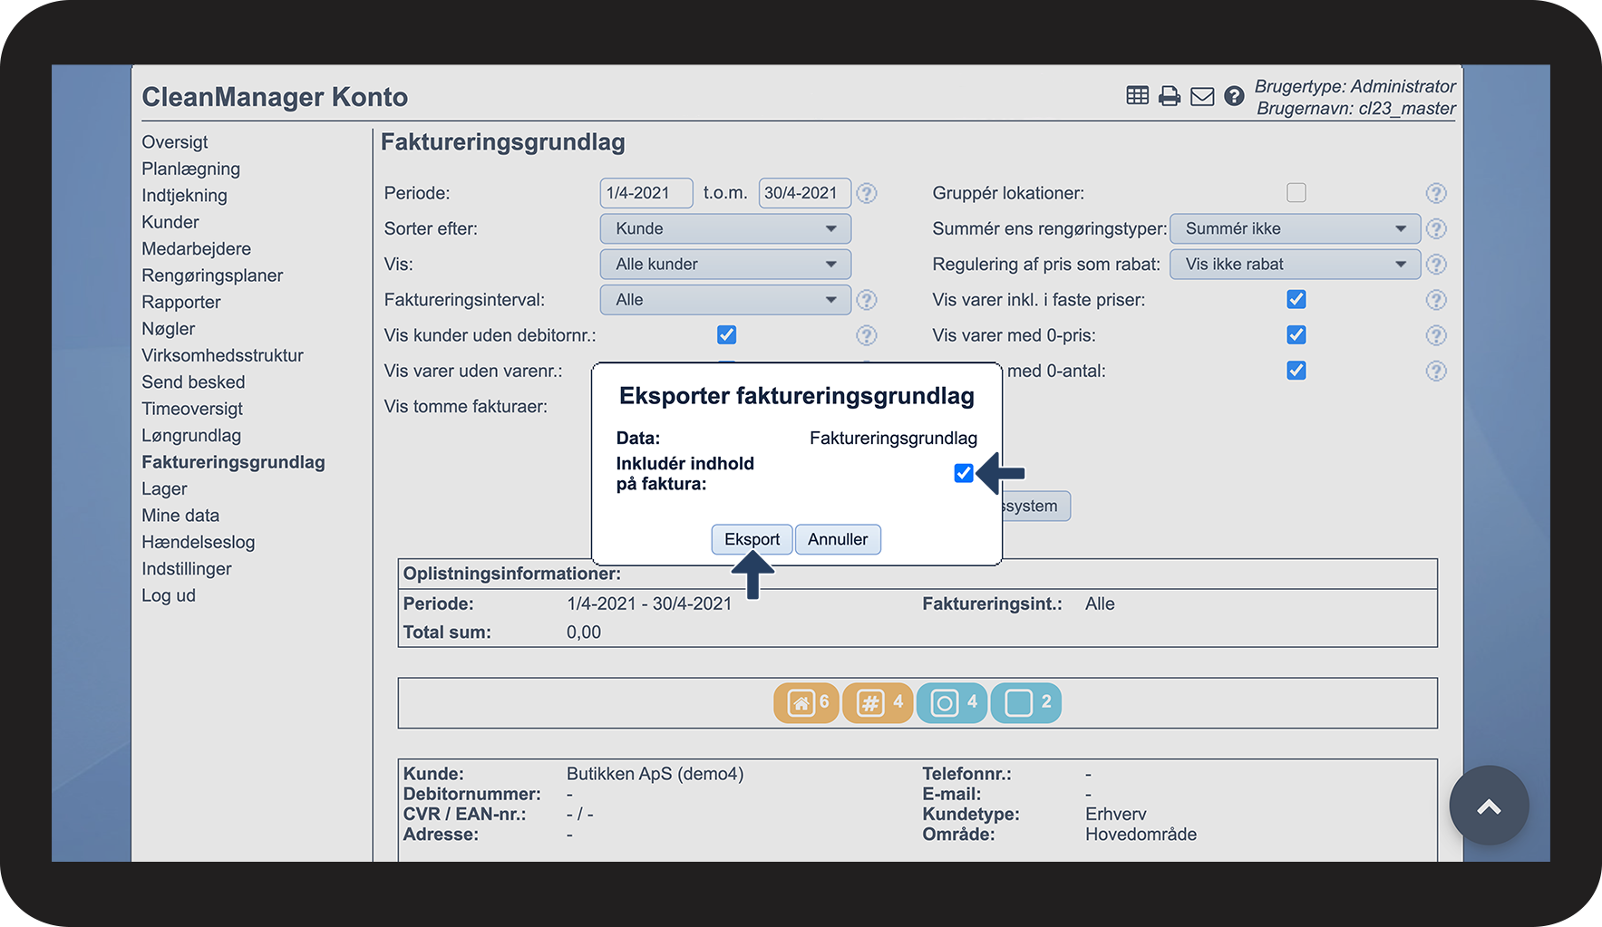Select Indstillinger from the left menu
Image resolution: width=1602 pixels, height=927 pixels.
coord(187,568)
